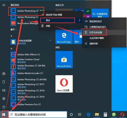Image resolution: width=127 pixels, height=118 pixels.
Task: Open Adobe Illustrator CC (64 Bit) name
Action: click(31, 65)
